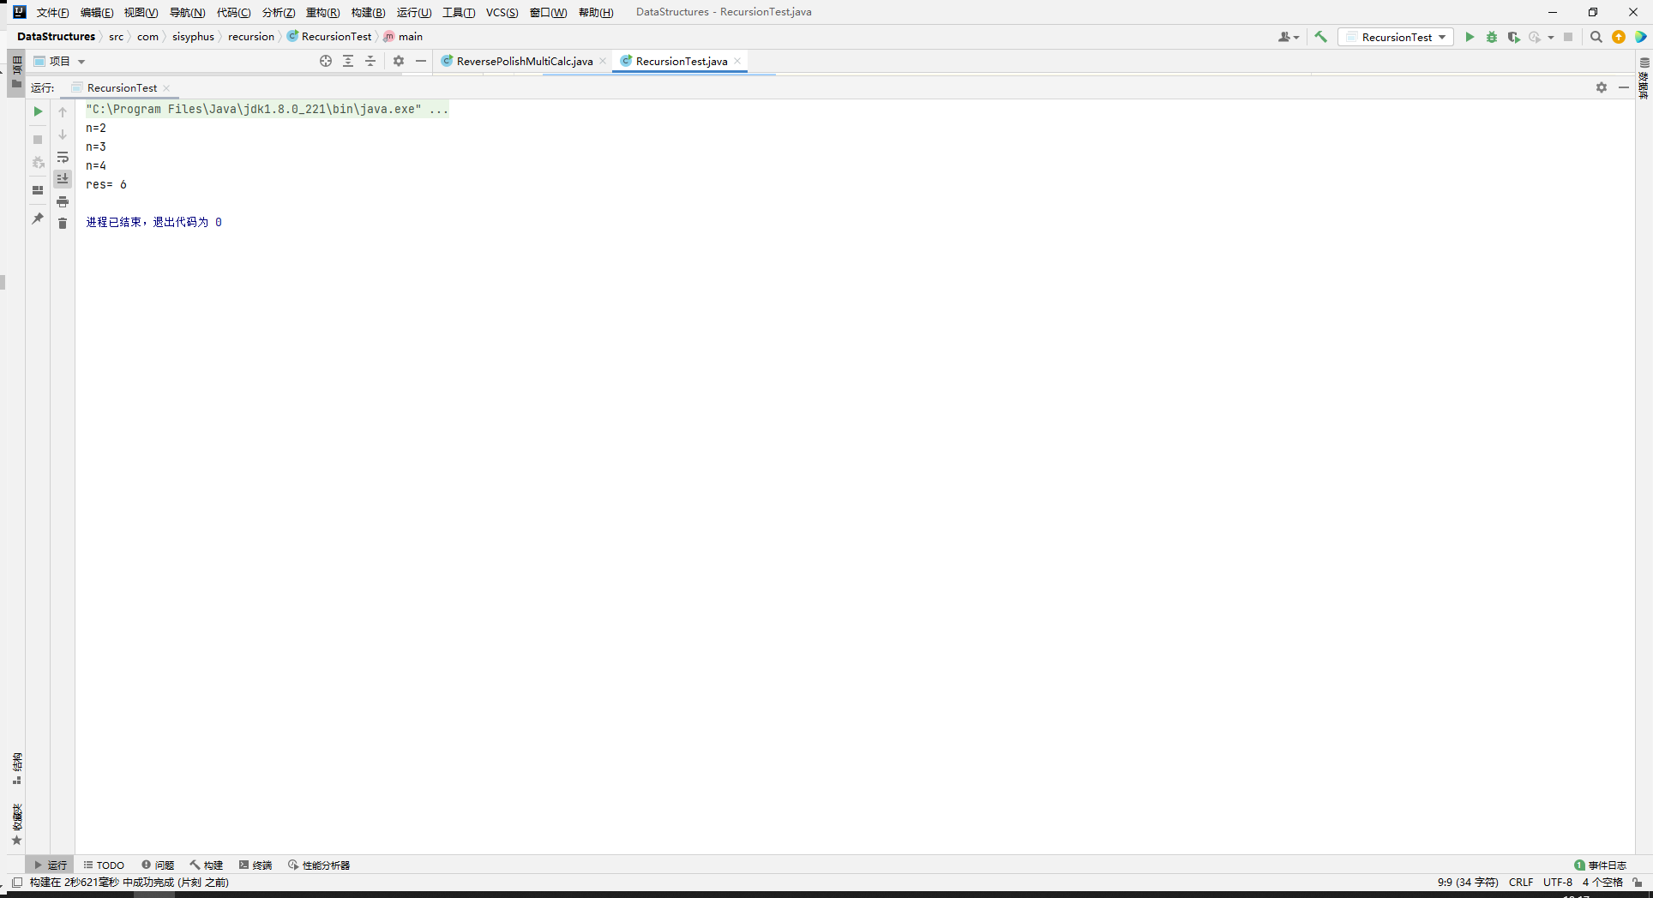Screen dimensions: 1653x898
Task: Print the console output
Action: click(63, 201)
